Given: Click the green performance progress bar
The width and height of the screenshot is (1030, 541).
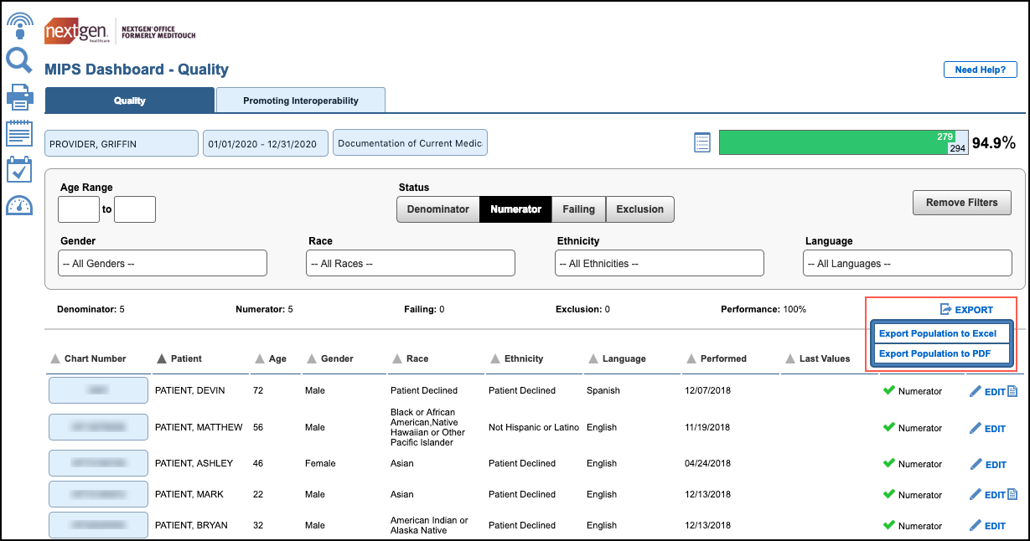Looking at the screenshot, I should [834, 142].
